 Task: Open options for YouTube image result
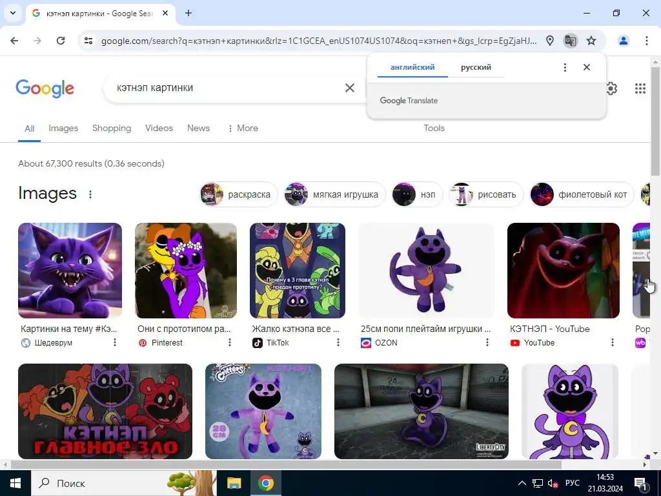pyautogui.click(x=613, y=342)
